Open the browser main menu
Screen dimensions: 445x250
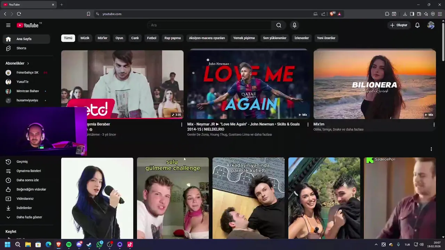(x=440, y=14)
